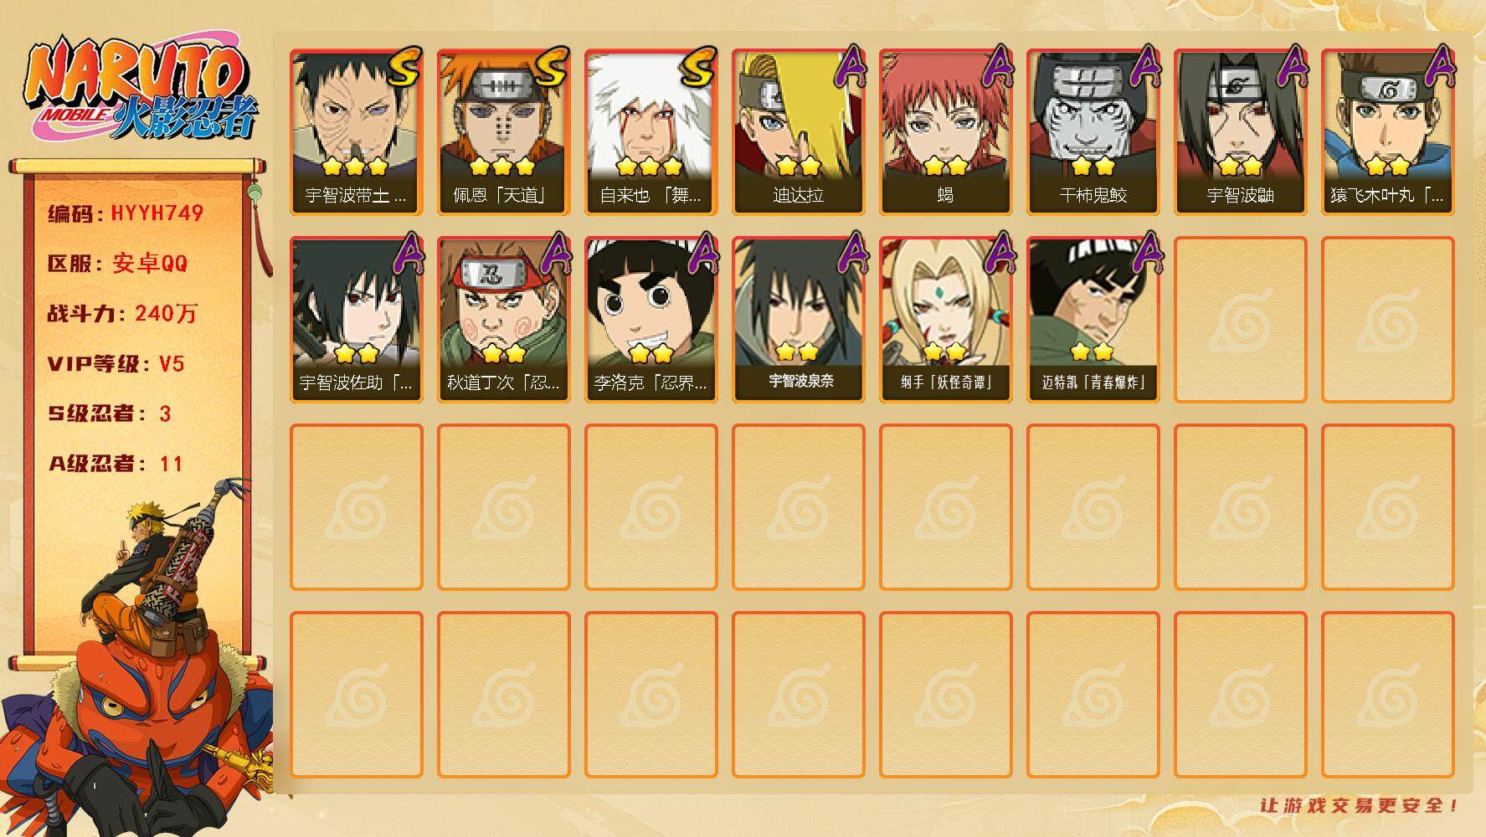
Task: Open the 李洛克 ninja card
Action: click(x=651, y=320)
